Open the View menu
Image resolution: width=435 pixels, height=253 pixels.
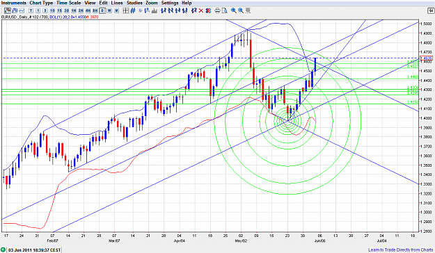90,3
